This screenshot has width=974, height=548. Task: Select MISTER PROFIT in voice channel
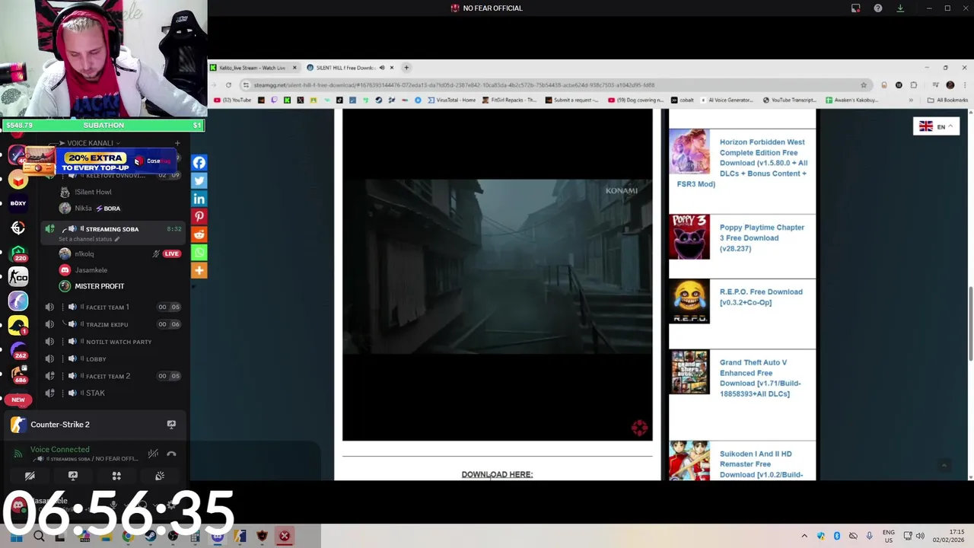100,286
